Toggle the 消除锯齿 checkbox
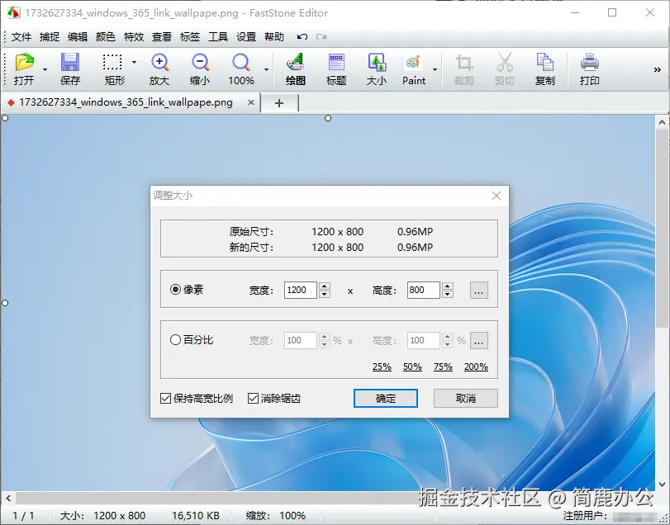 point(253,399)
